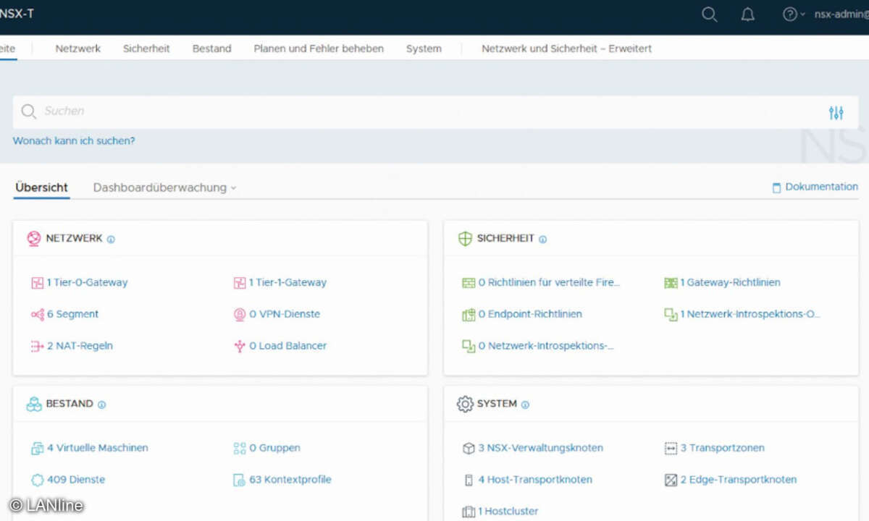Show info tooltip next to BESTAND

point(101,404)
